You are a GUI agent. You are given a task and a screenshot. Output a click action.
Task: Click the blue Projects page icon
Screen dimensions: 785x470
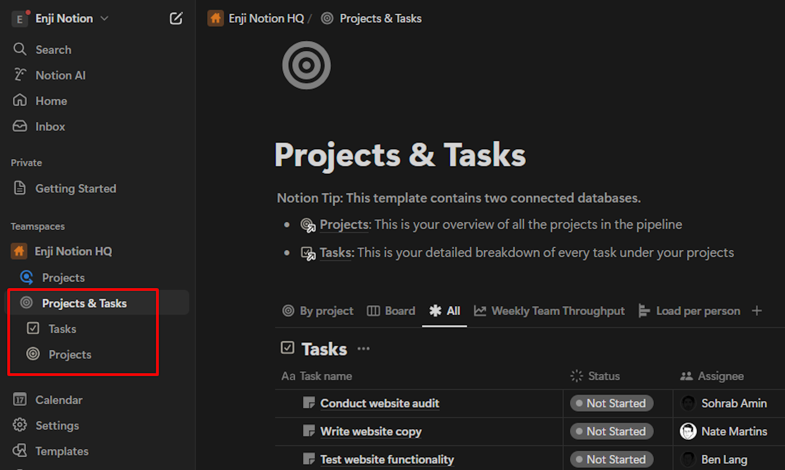[26, 277]
